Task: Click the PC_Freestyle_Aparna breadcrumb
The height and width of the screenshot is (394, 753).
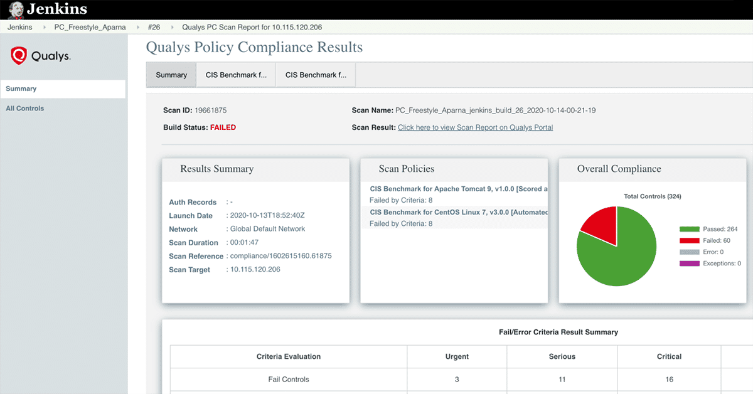Action: (x=91, y=27)
